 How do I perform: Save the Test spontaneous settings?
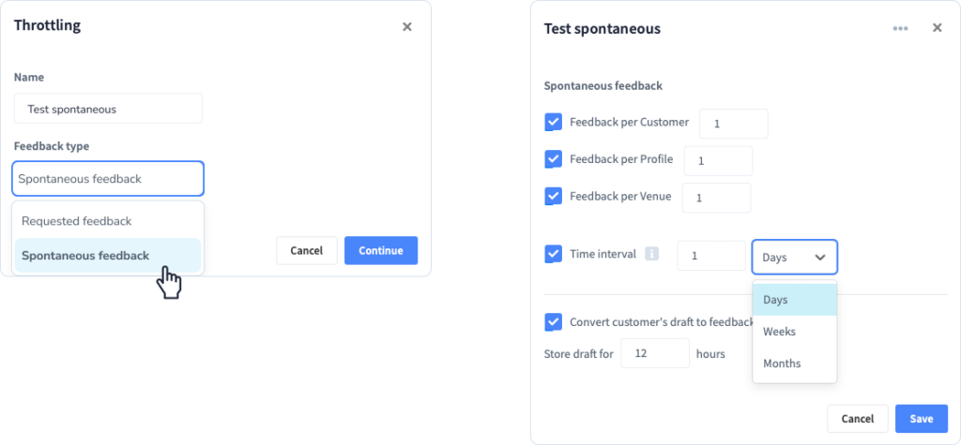(x=922, y=419)
